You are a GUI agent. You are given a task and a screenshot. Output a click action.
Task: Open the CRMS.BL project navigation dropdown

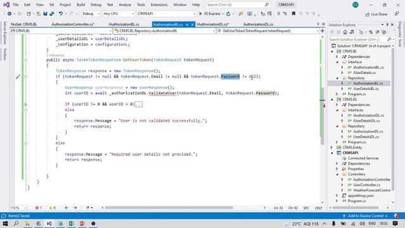point(61,31)
